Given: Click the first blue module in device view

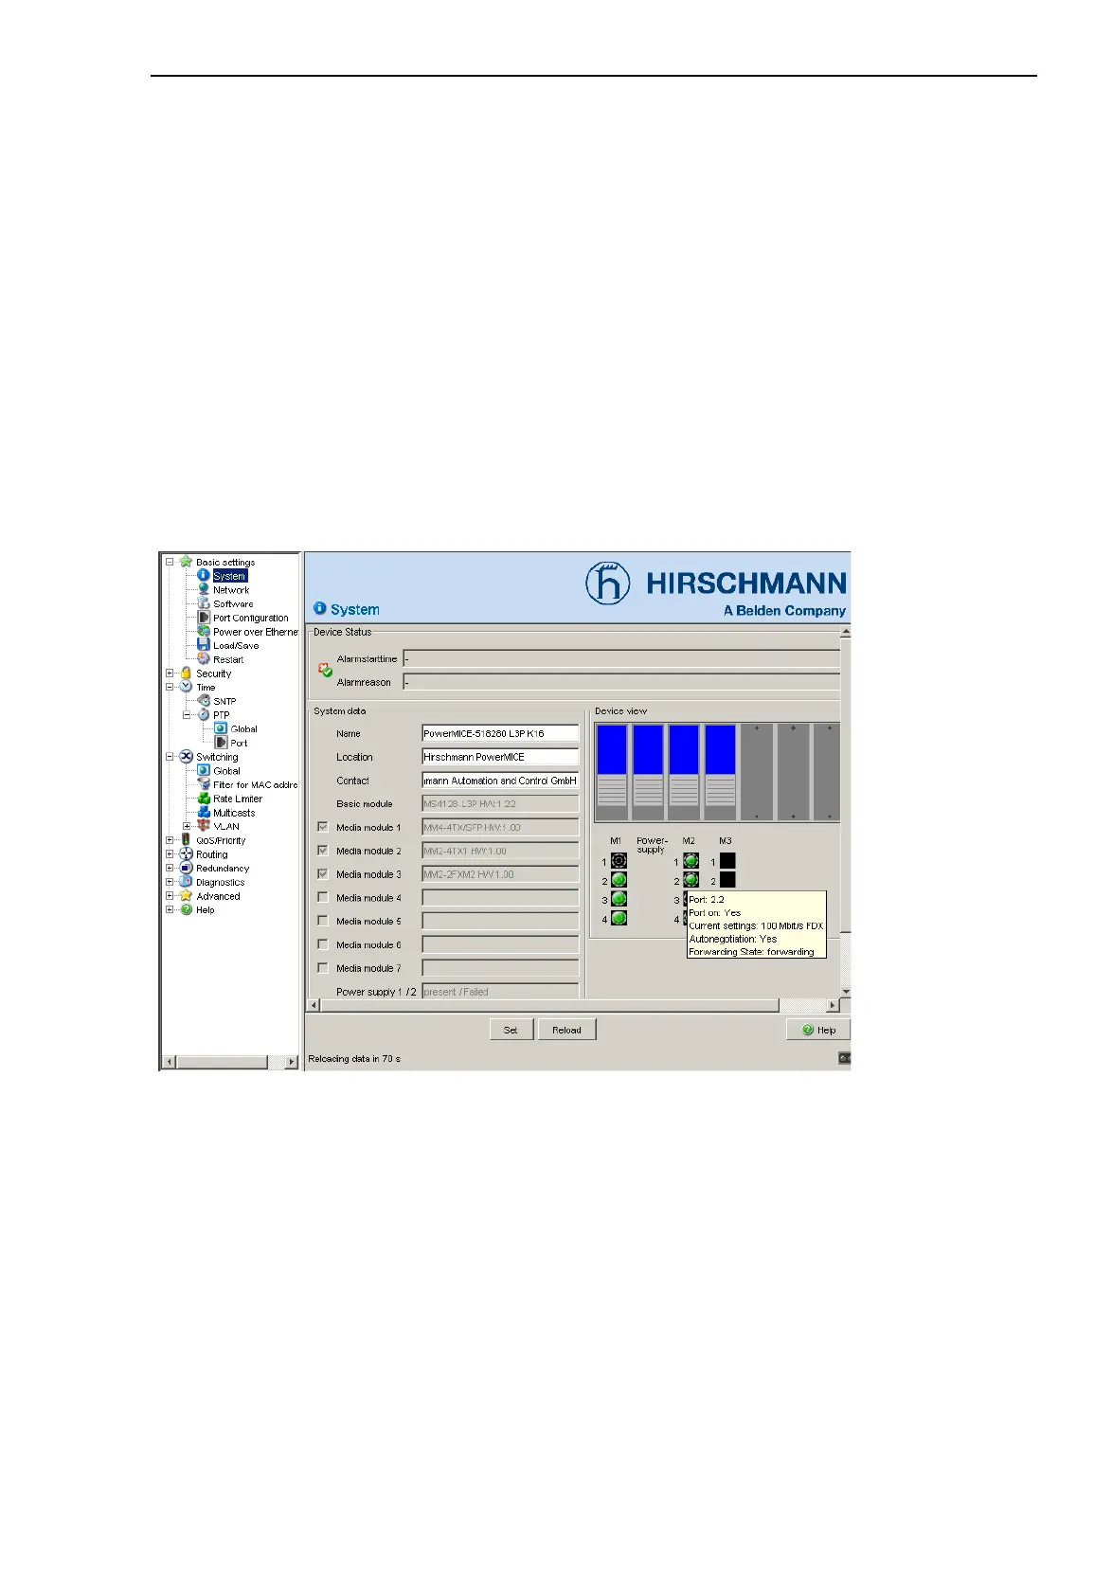Looking at the screenshot, I should 612,772.
